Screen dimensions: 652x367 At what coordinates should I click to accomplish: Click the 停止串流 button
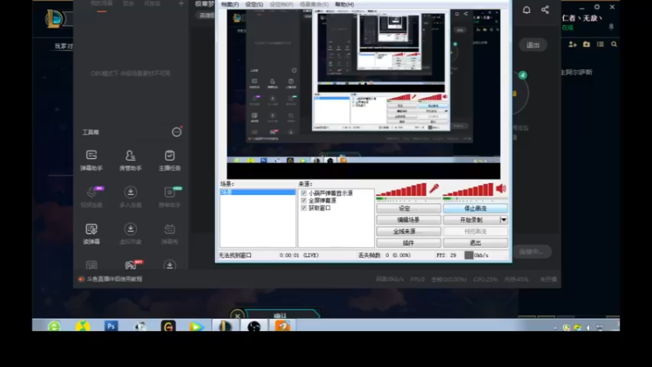475,209
